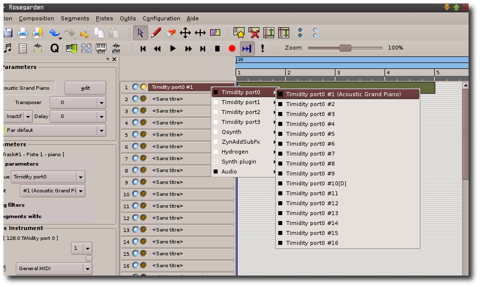Choose the eraser tool
The width and height of the screenshot is (480, 287).
[x=170, y=33]
